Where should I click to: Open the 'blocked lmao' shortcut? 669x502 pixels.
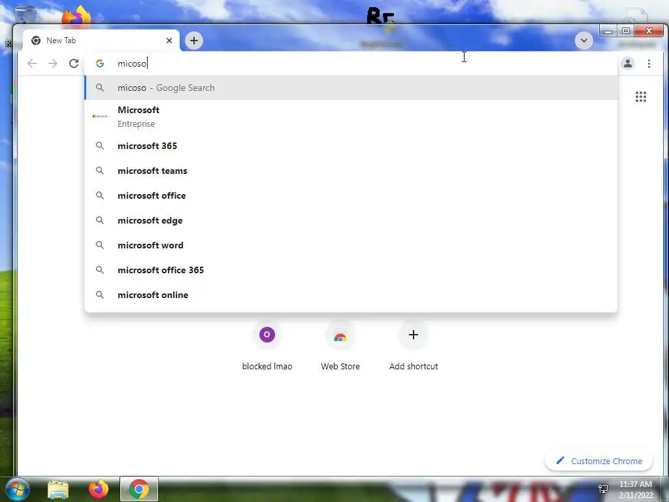(x=267, y=345)
